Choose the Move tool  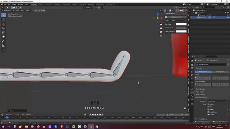[3, 24]
